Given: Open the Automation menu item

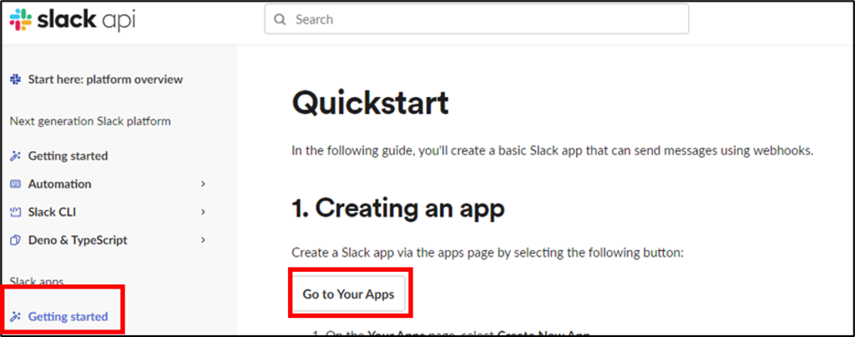Looking at the screenshot, I should tap(59, 184).
